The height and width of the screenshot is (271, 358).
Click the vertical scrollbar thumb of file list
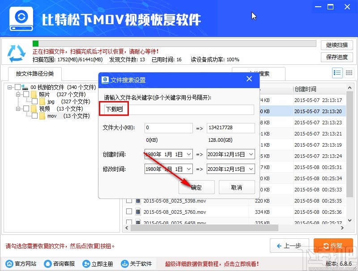349,144
